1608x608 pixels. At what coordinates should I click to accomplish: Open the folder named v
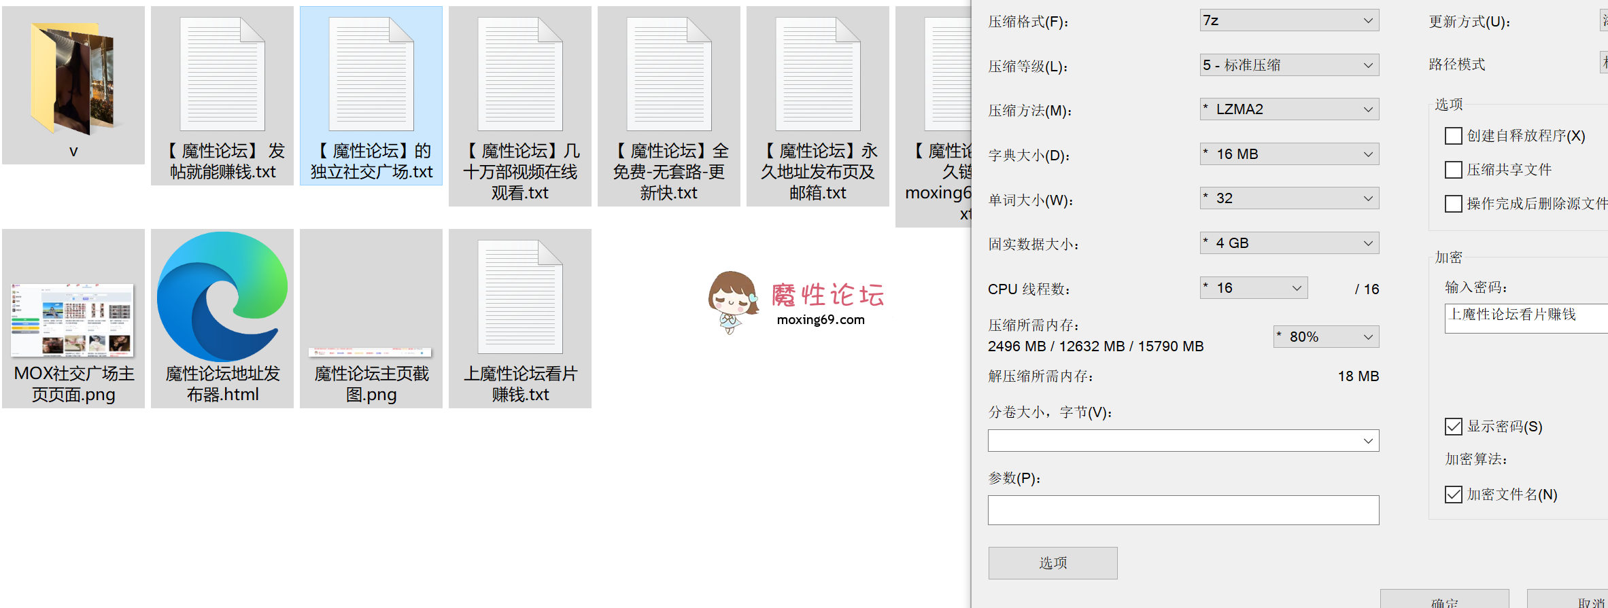coord(73,78)
